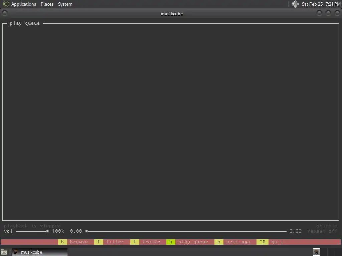Click the clock showing Sat Feb 25

(321, 4)
